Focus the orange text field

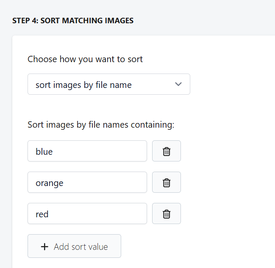87,182
